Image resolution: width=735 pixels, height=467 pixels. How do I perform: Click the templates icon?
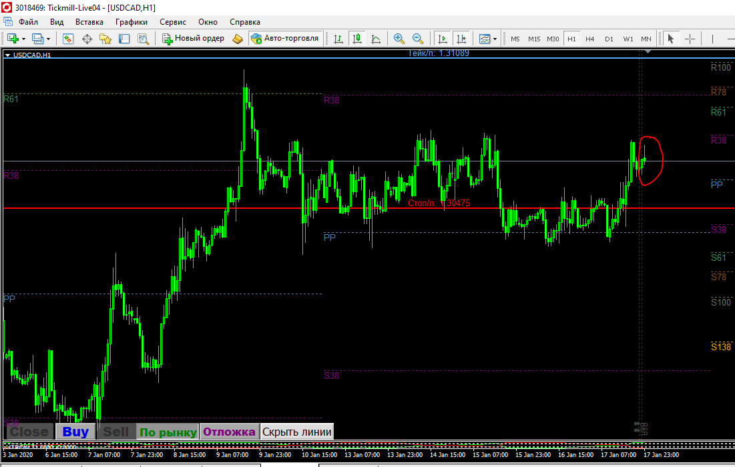click(x=485, y=39)
